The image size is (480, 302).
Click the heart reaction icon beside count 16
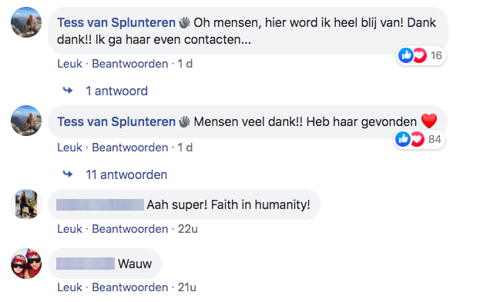pyautogui.click(x=420, y=55)
